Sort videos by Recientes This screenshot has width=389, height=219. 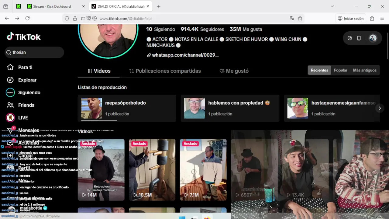click(x=319, y=70)
